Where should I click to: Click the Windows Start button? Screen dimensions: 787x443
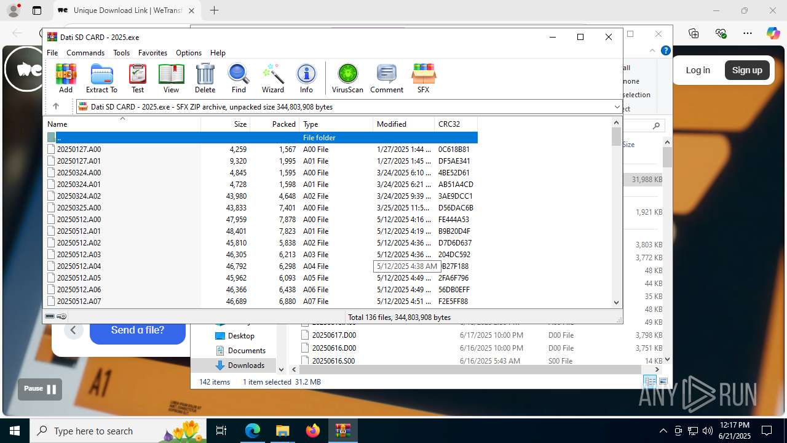point(15,431)
